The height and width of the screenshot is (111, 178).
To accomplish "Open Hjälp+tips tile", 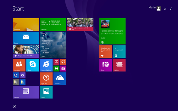I will pyautogui.click(x=46, y=79).
